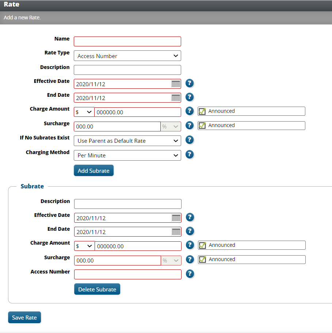Expand the Charging Method dropdown
332x333 pixels.
point(127,155)
